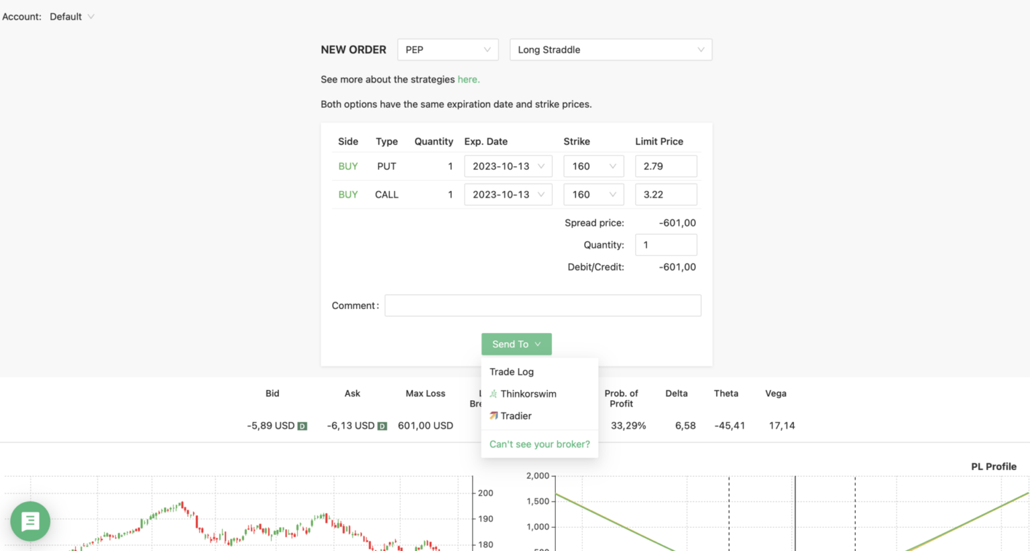Click the order Quantity input field

coord(666,245)
